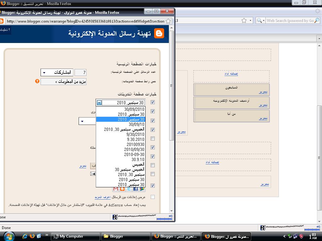Open the search engine chooser dropdown
The image size is (322, 241).
coord(260,20)
